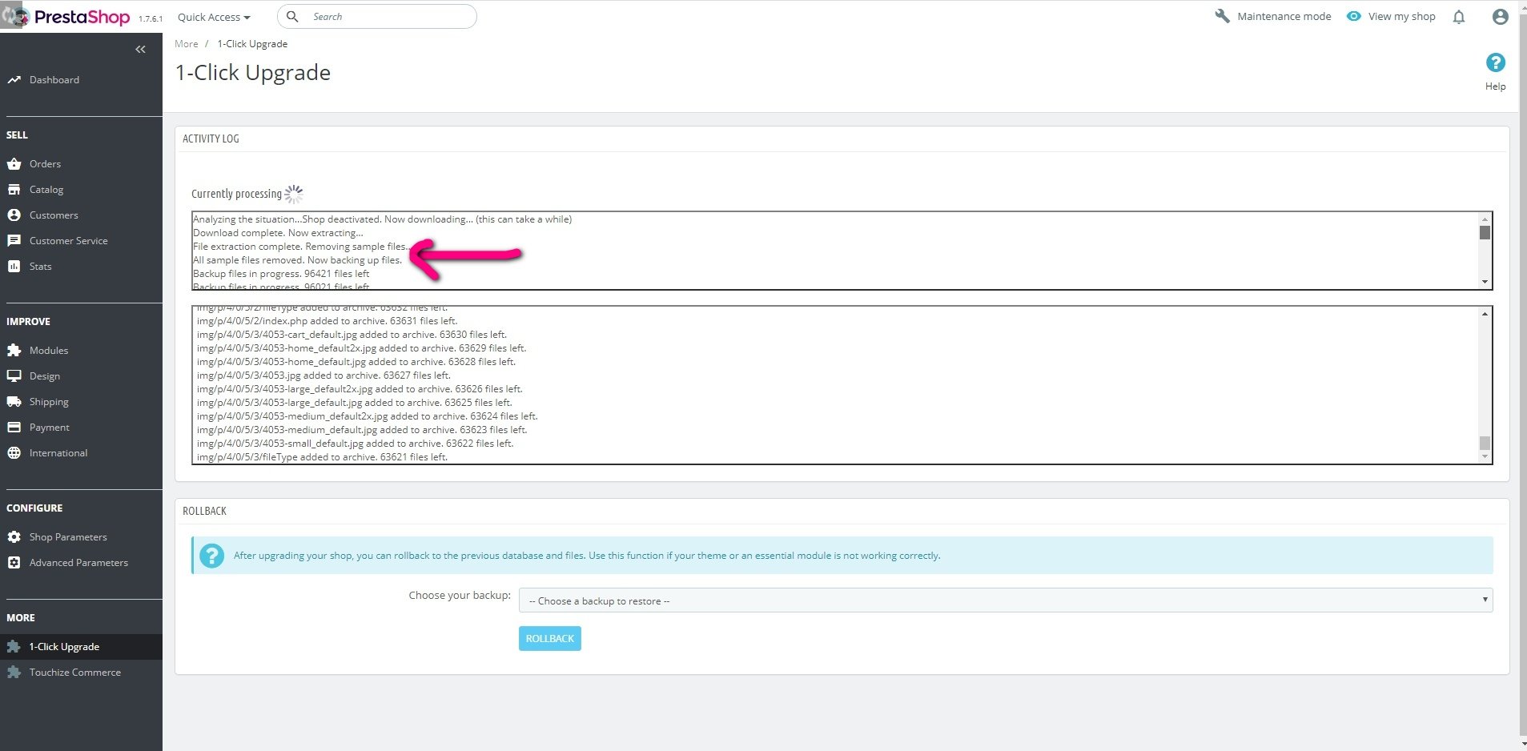Click the search magnifier icon
This screenshot has height=751, width=1527.
point(293,17)
